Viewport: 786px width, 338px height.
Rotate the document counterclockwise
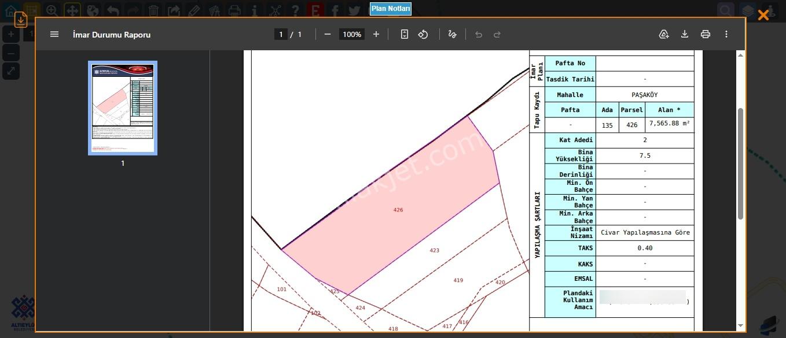tap(423, 34)
